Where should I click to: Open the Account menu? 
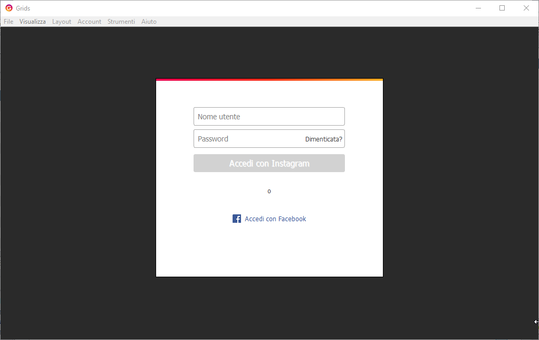pos(89,21)
